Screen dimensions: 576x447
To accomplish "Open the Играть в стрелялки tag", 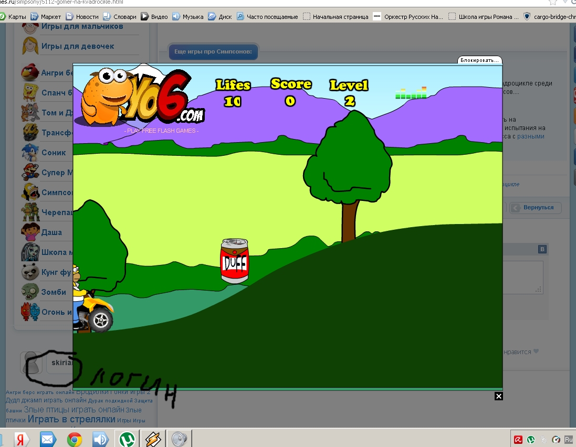I will point(71,419).
